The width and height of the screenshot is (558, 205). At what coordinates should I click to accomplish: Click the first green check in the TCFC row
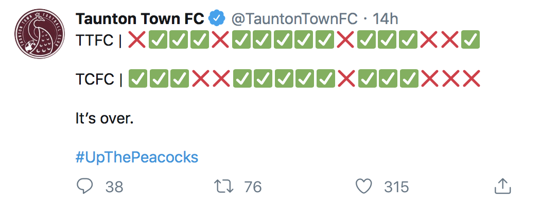[137, 78]
